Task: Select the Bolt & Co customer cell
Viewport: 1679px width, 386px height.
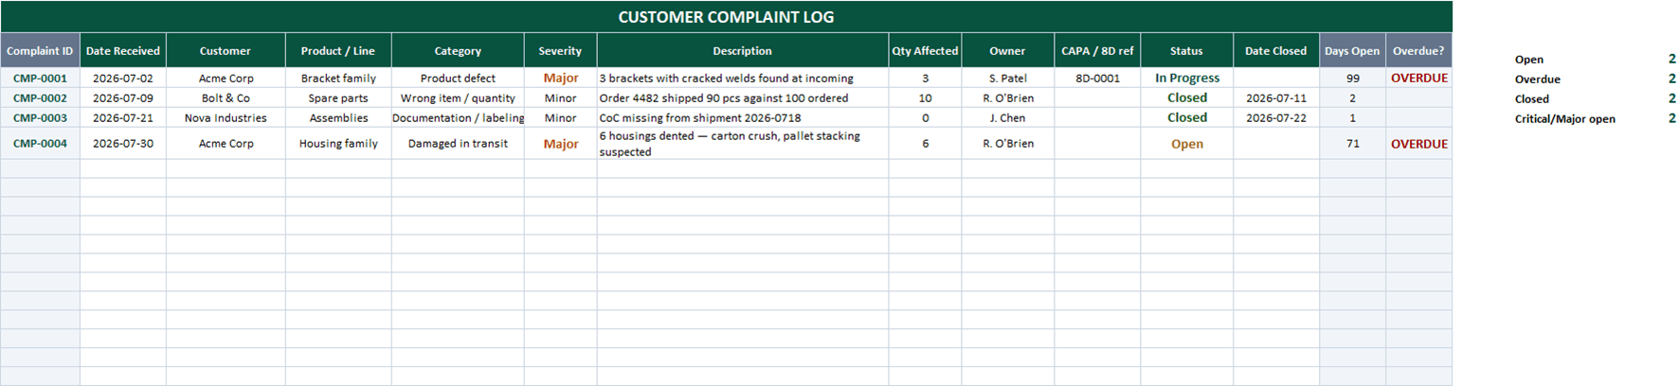Action: [x=226, y=98]
